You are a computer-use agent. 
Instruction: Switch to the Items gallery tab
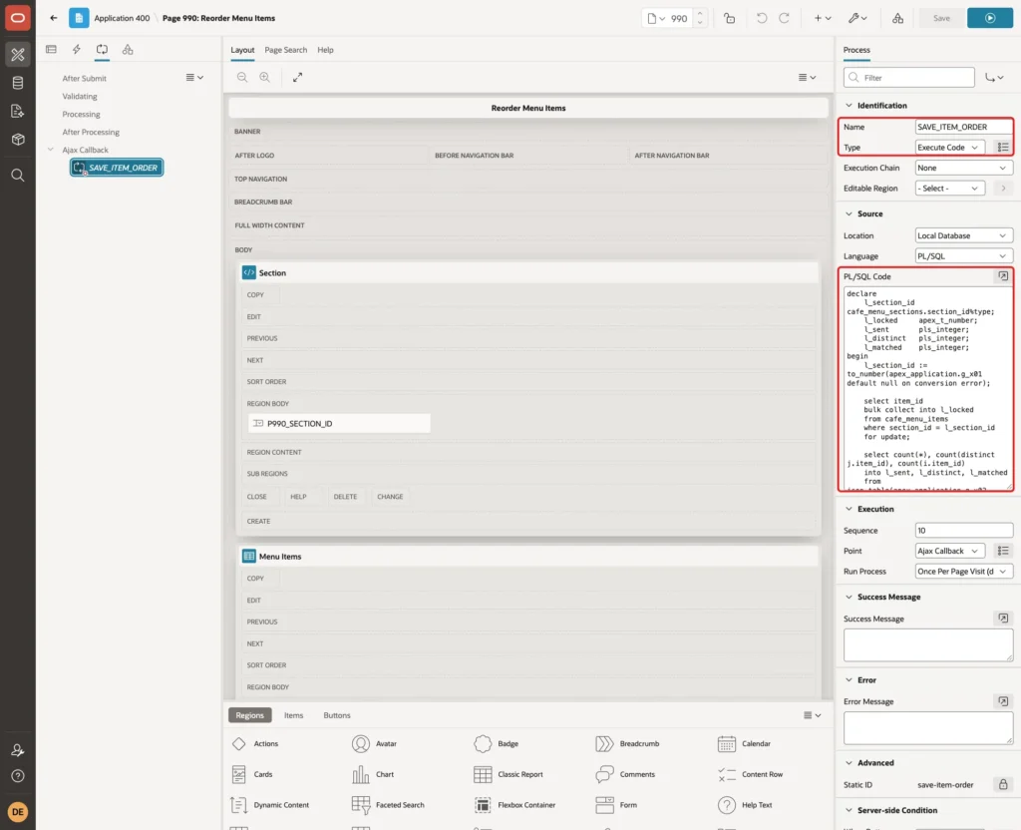tap(294, 715)
